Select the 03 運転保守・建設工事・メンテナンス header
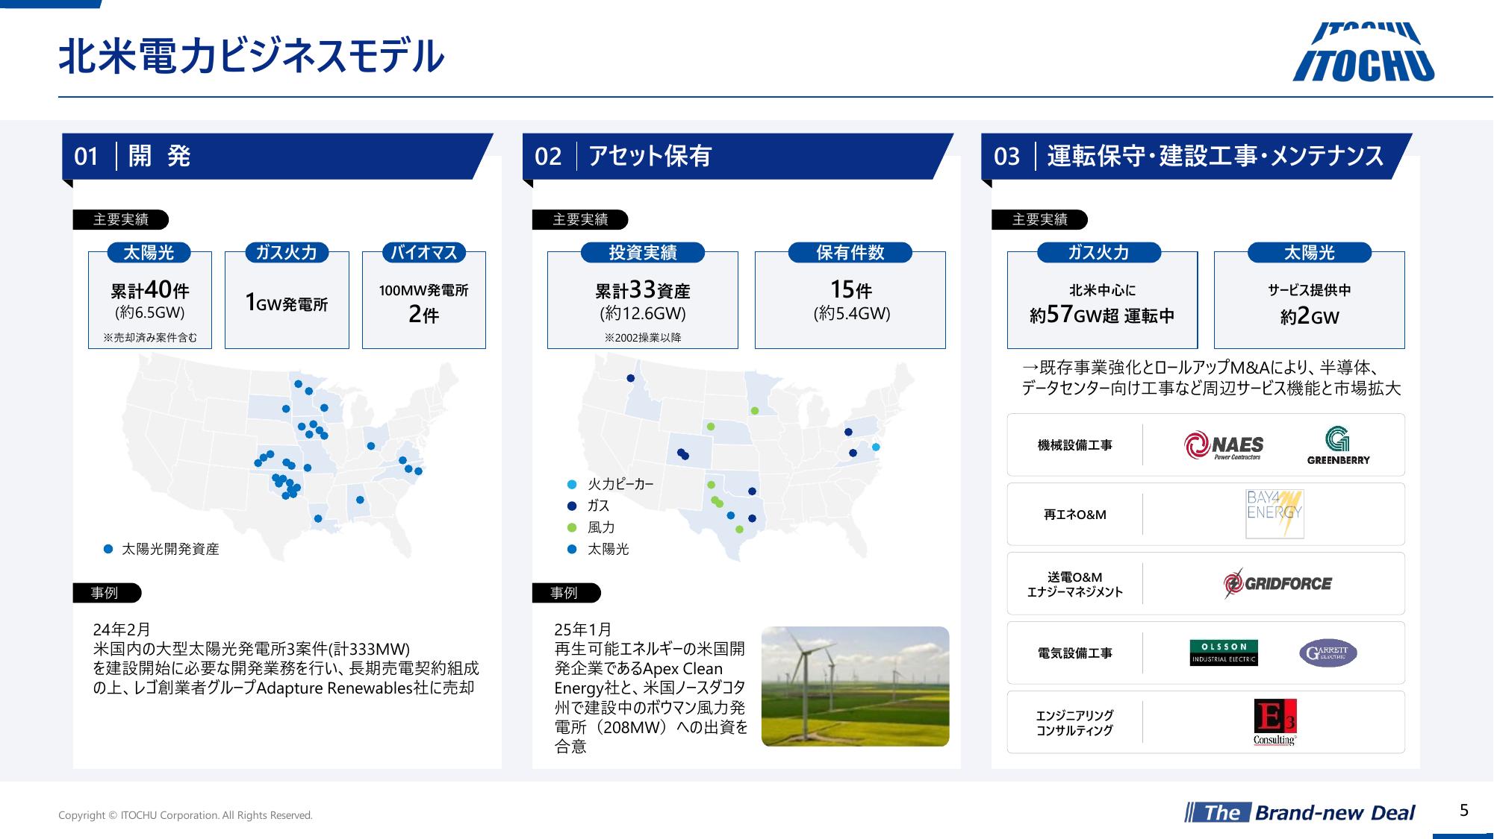This screenshot has height=839, width=1494. 1197,156
